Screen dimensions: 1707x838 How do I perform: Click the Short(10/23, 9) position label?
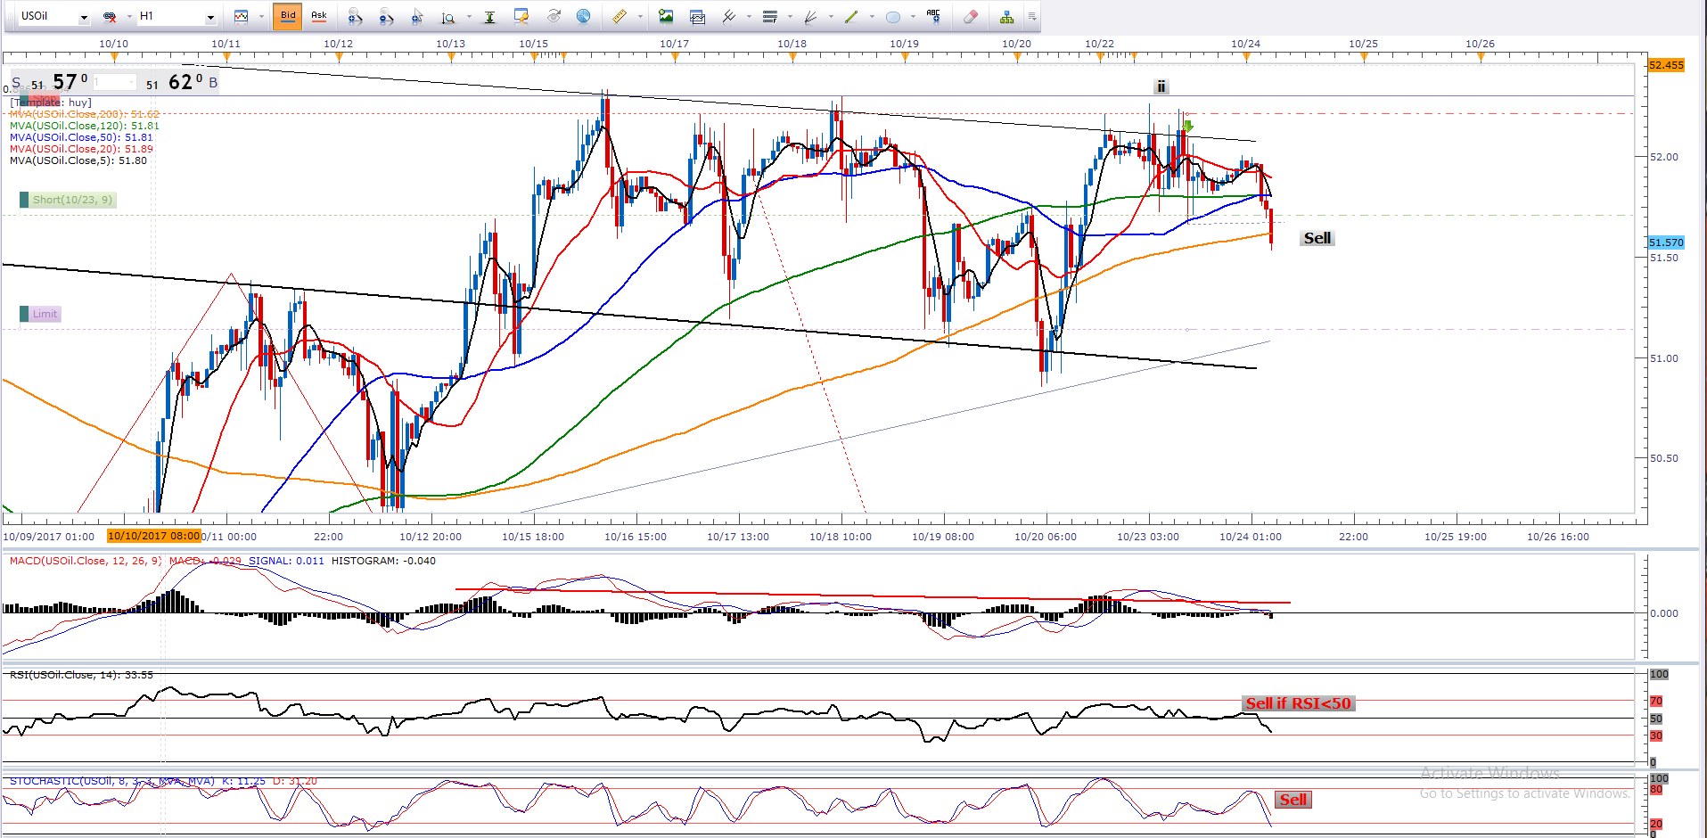pos(72,200)
